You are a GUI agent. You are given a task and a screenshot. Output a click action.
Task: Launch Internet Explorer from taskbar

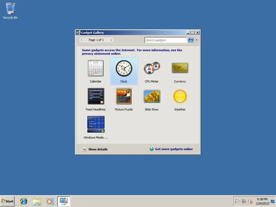pos(24,201)
